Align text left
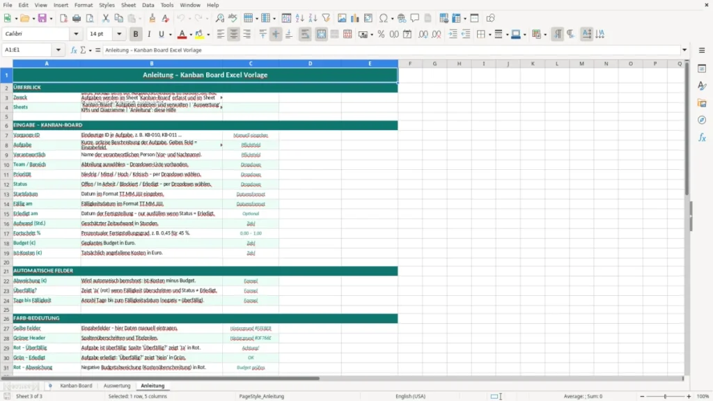The height and width of the screenshot is (401, 713). (221, 34)
